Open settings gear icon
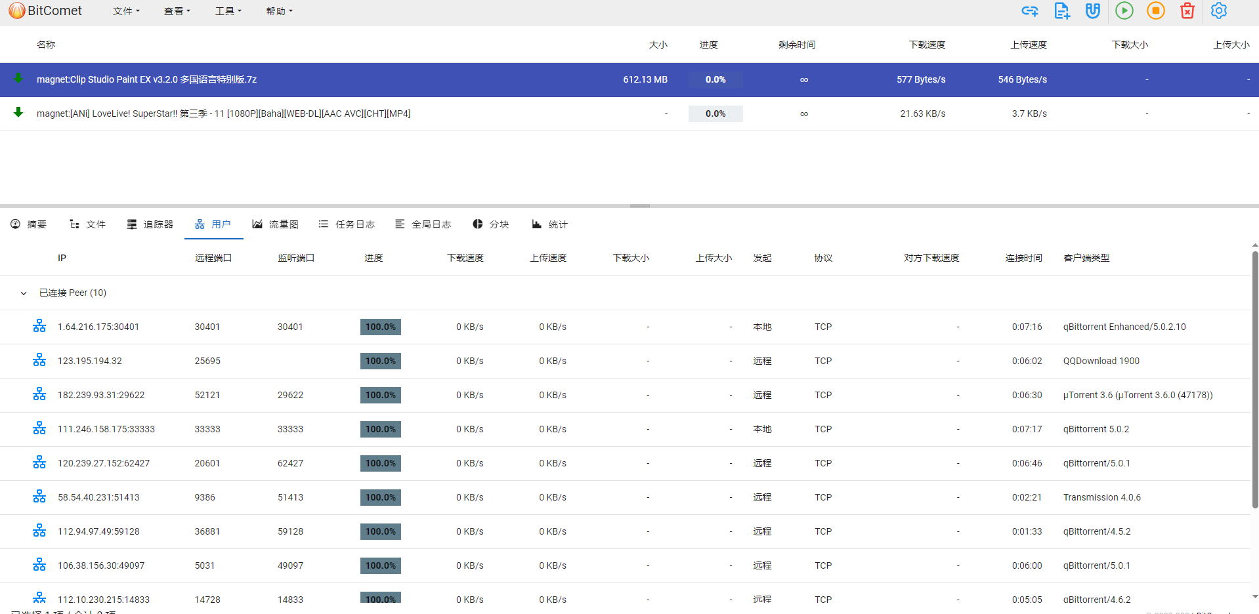 [x=1219, y=10]
